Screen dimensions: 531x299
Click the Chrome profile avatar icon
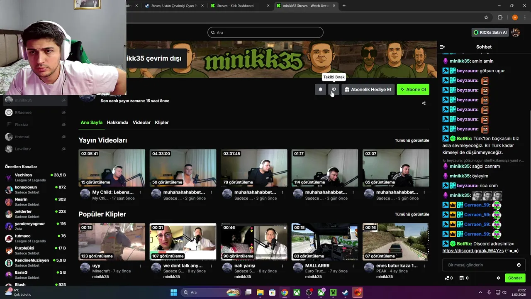[x=515, y=17]
